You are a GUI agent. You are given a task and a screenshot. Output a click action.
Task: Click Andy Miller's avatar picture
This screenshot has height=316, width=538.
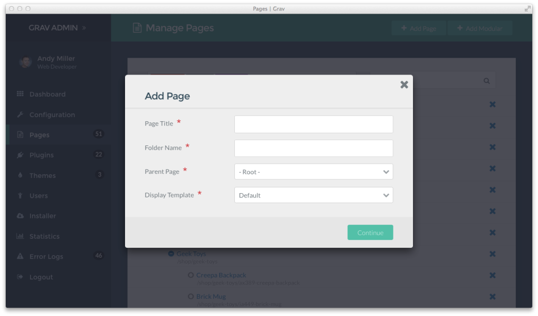click(x=25, y=62)
